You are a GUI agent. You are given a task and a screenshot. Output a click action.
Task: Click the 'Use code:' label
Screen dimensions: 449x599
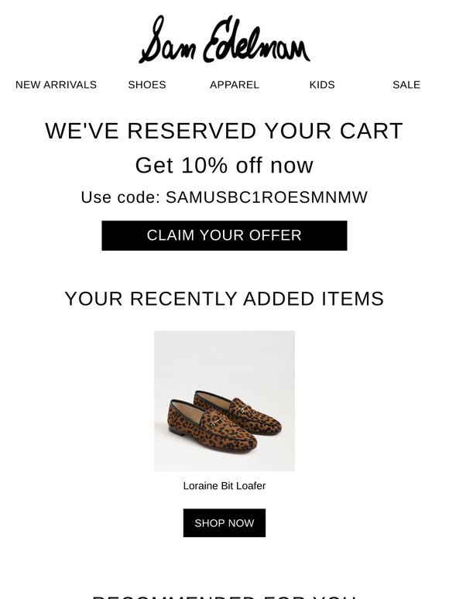tap(120, 197)
